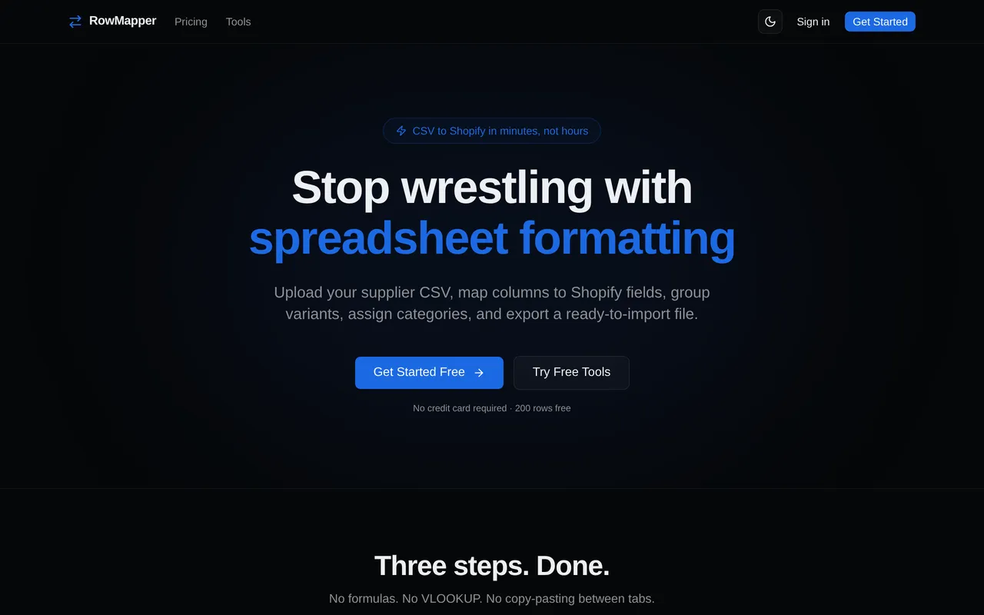Click the 'Upload your supplier CSV' phrase
Screen dimensions: 984x615
[363, 292]
